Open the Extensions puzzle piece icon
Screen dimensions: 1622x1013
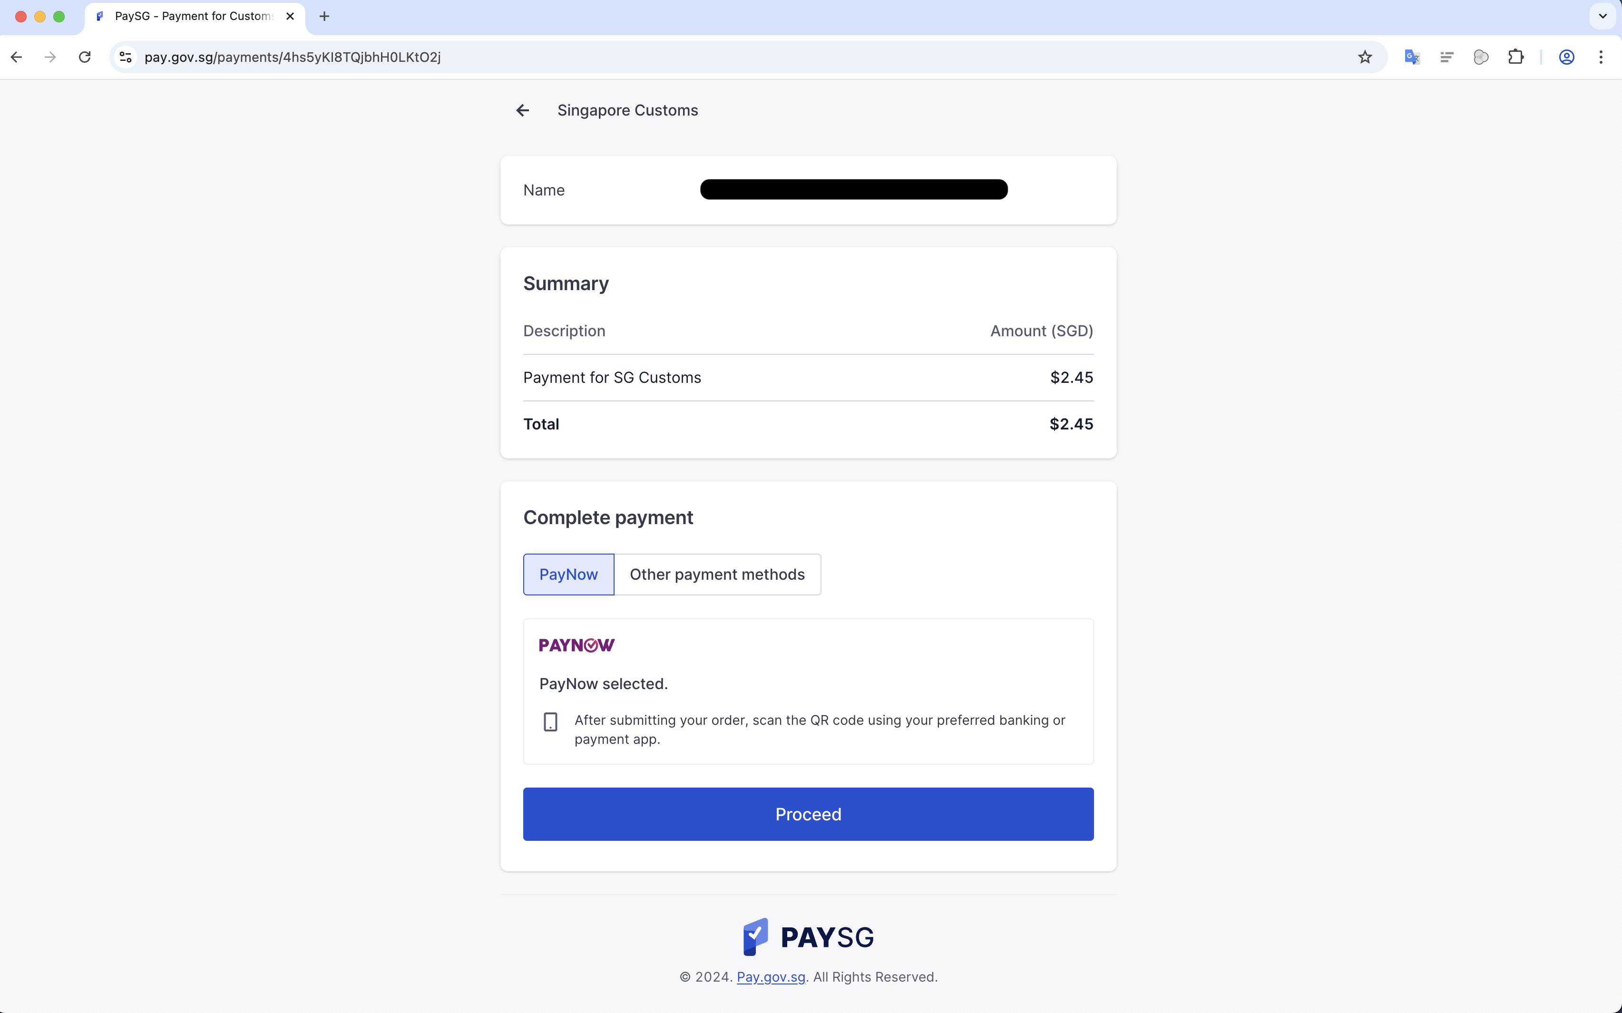tap(1516, 57)
